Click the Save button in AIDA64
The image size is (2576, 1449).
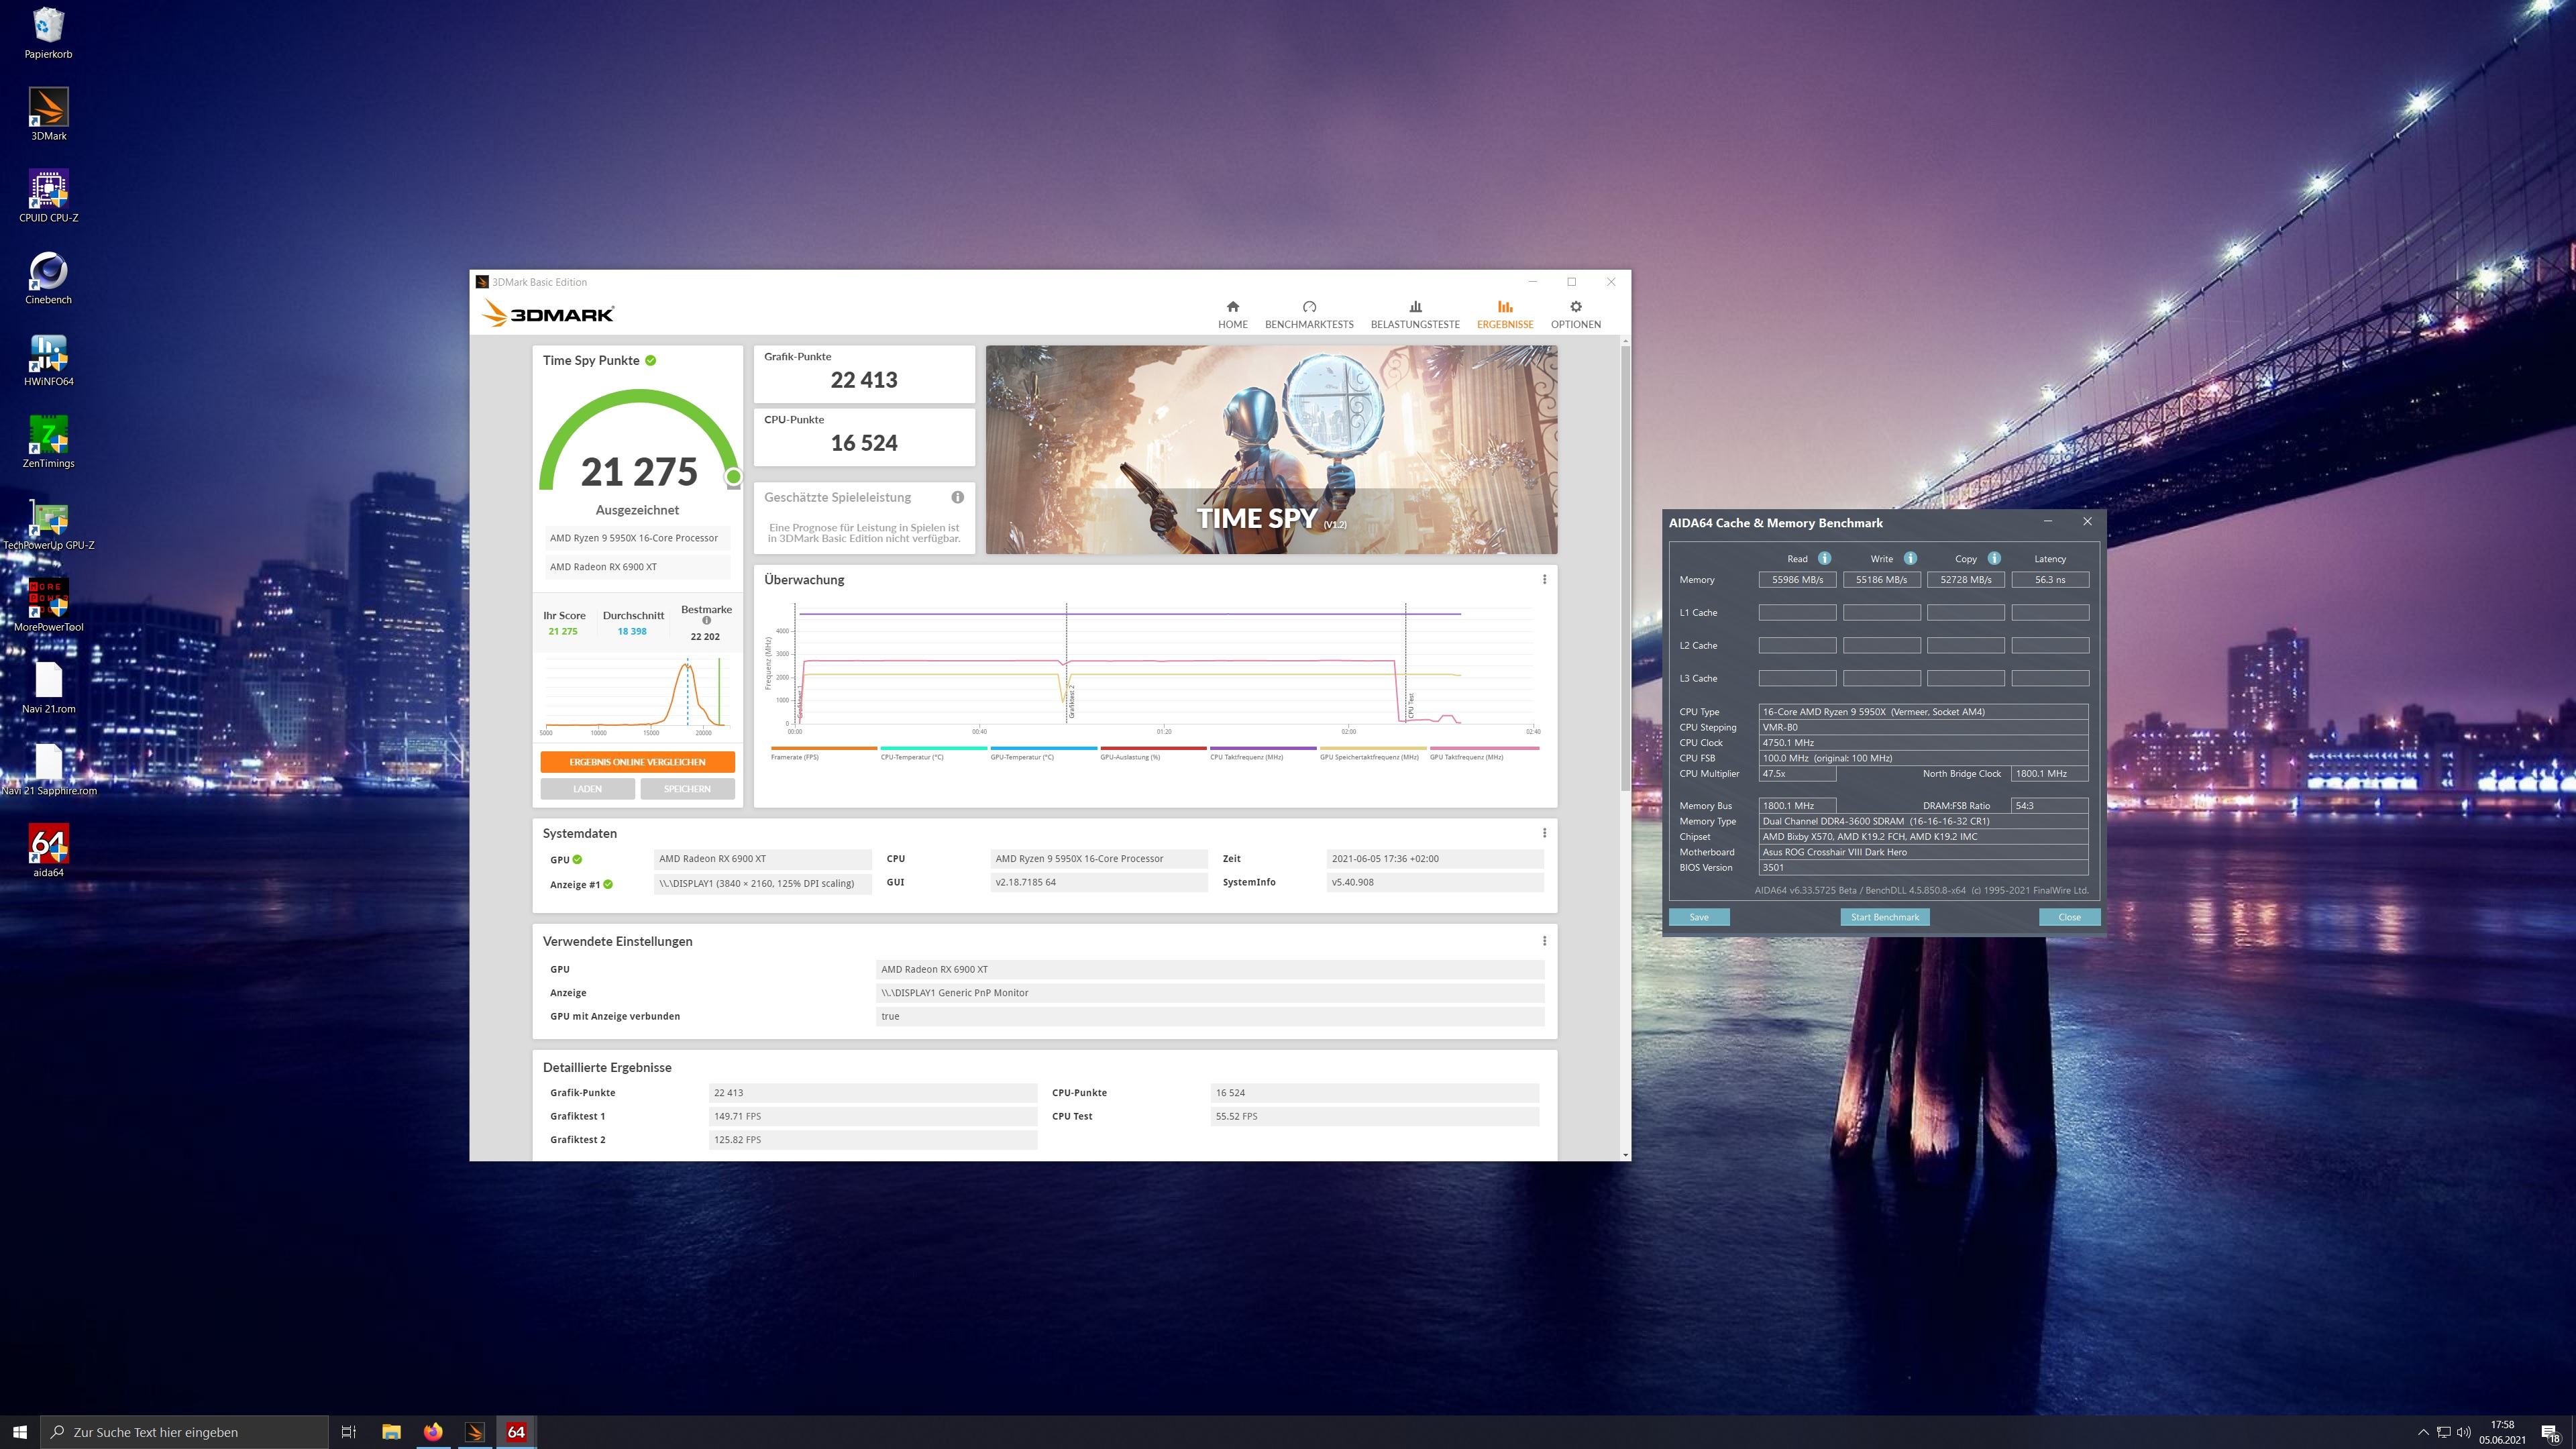(x=1698, y=917)
